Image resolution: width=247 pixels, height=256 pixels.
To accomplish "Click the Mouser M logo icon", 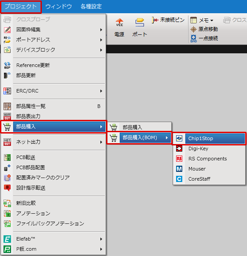I will (179, 169).
